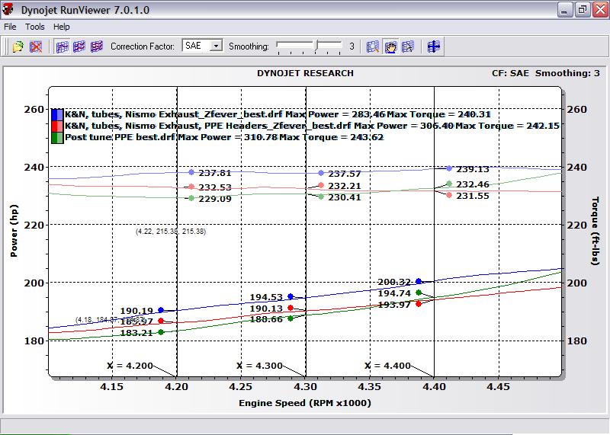Click the X = 4.300 cursor label

259,366
